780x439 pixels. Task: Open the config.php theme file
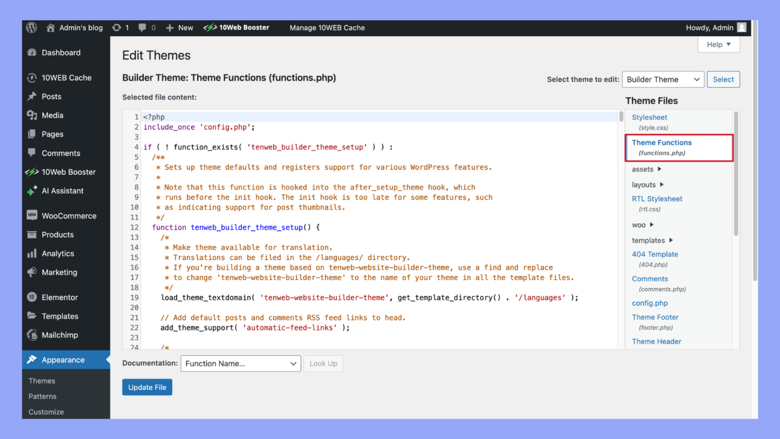pyautogui.click(x=649, y=303)
